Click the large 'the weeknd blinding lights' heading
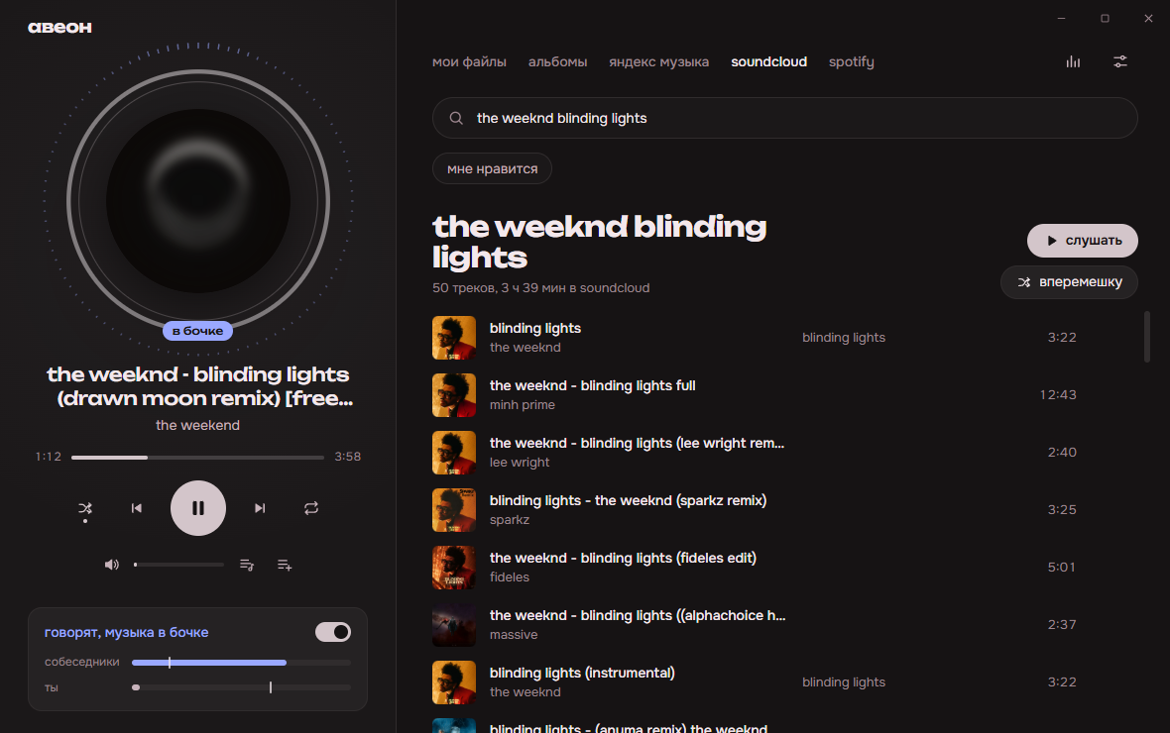 (x=599, y=242)
